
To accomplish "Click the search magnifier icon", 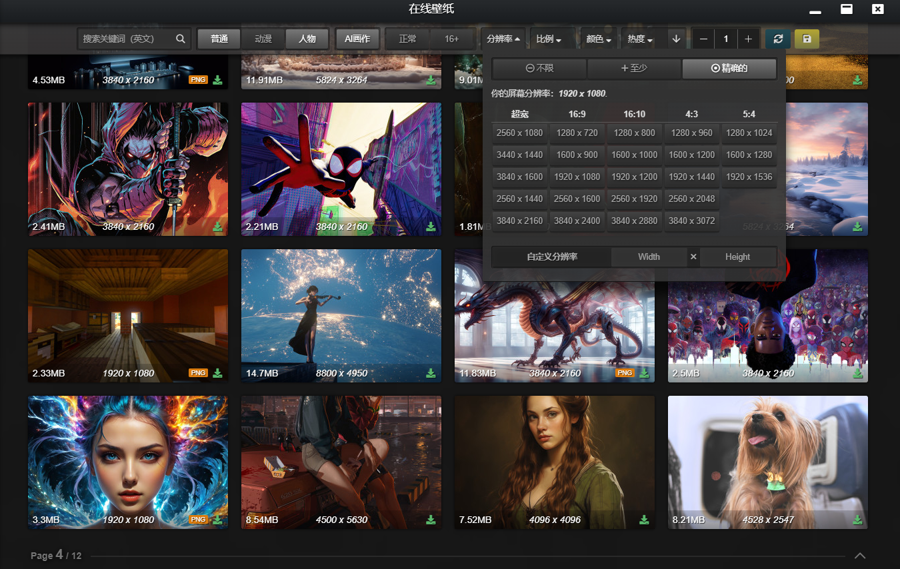I will (x=180, y=39).
